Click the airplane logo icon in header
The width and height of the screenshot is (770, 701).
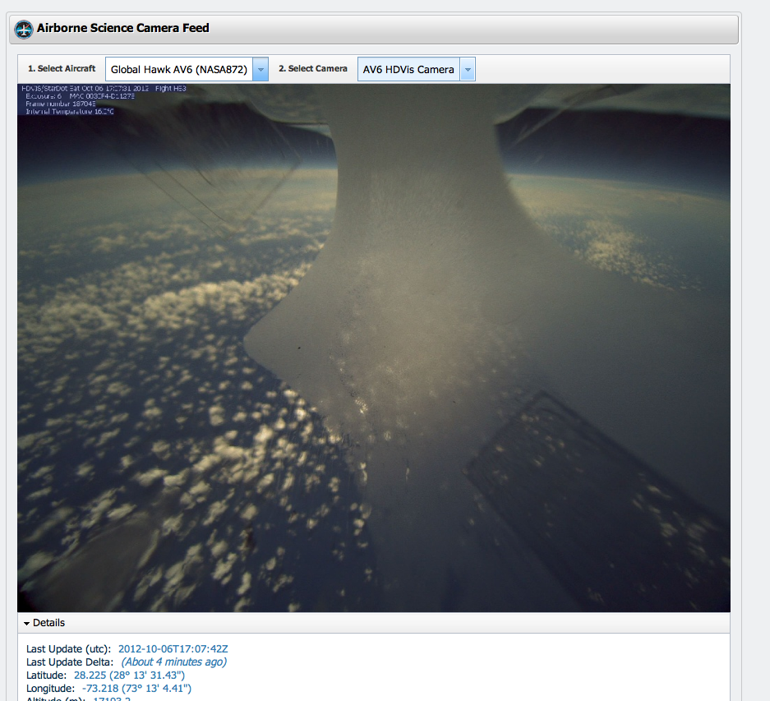click(x=24, y=29)
